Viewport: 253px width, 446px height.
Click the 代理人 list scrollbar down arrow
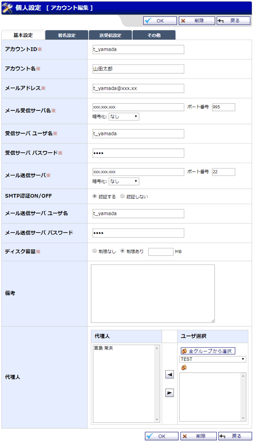tap(157, 419)
